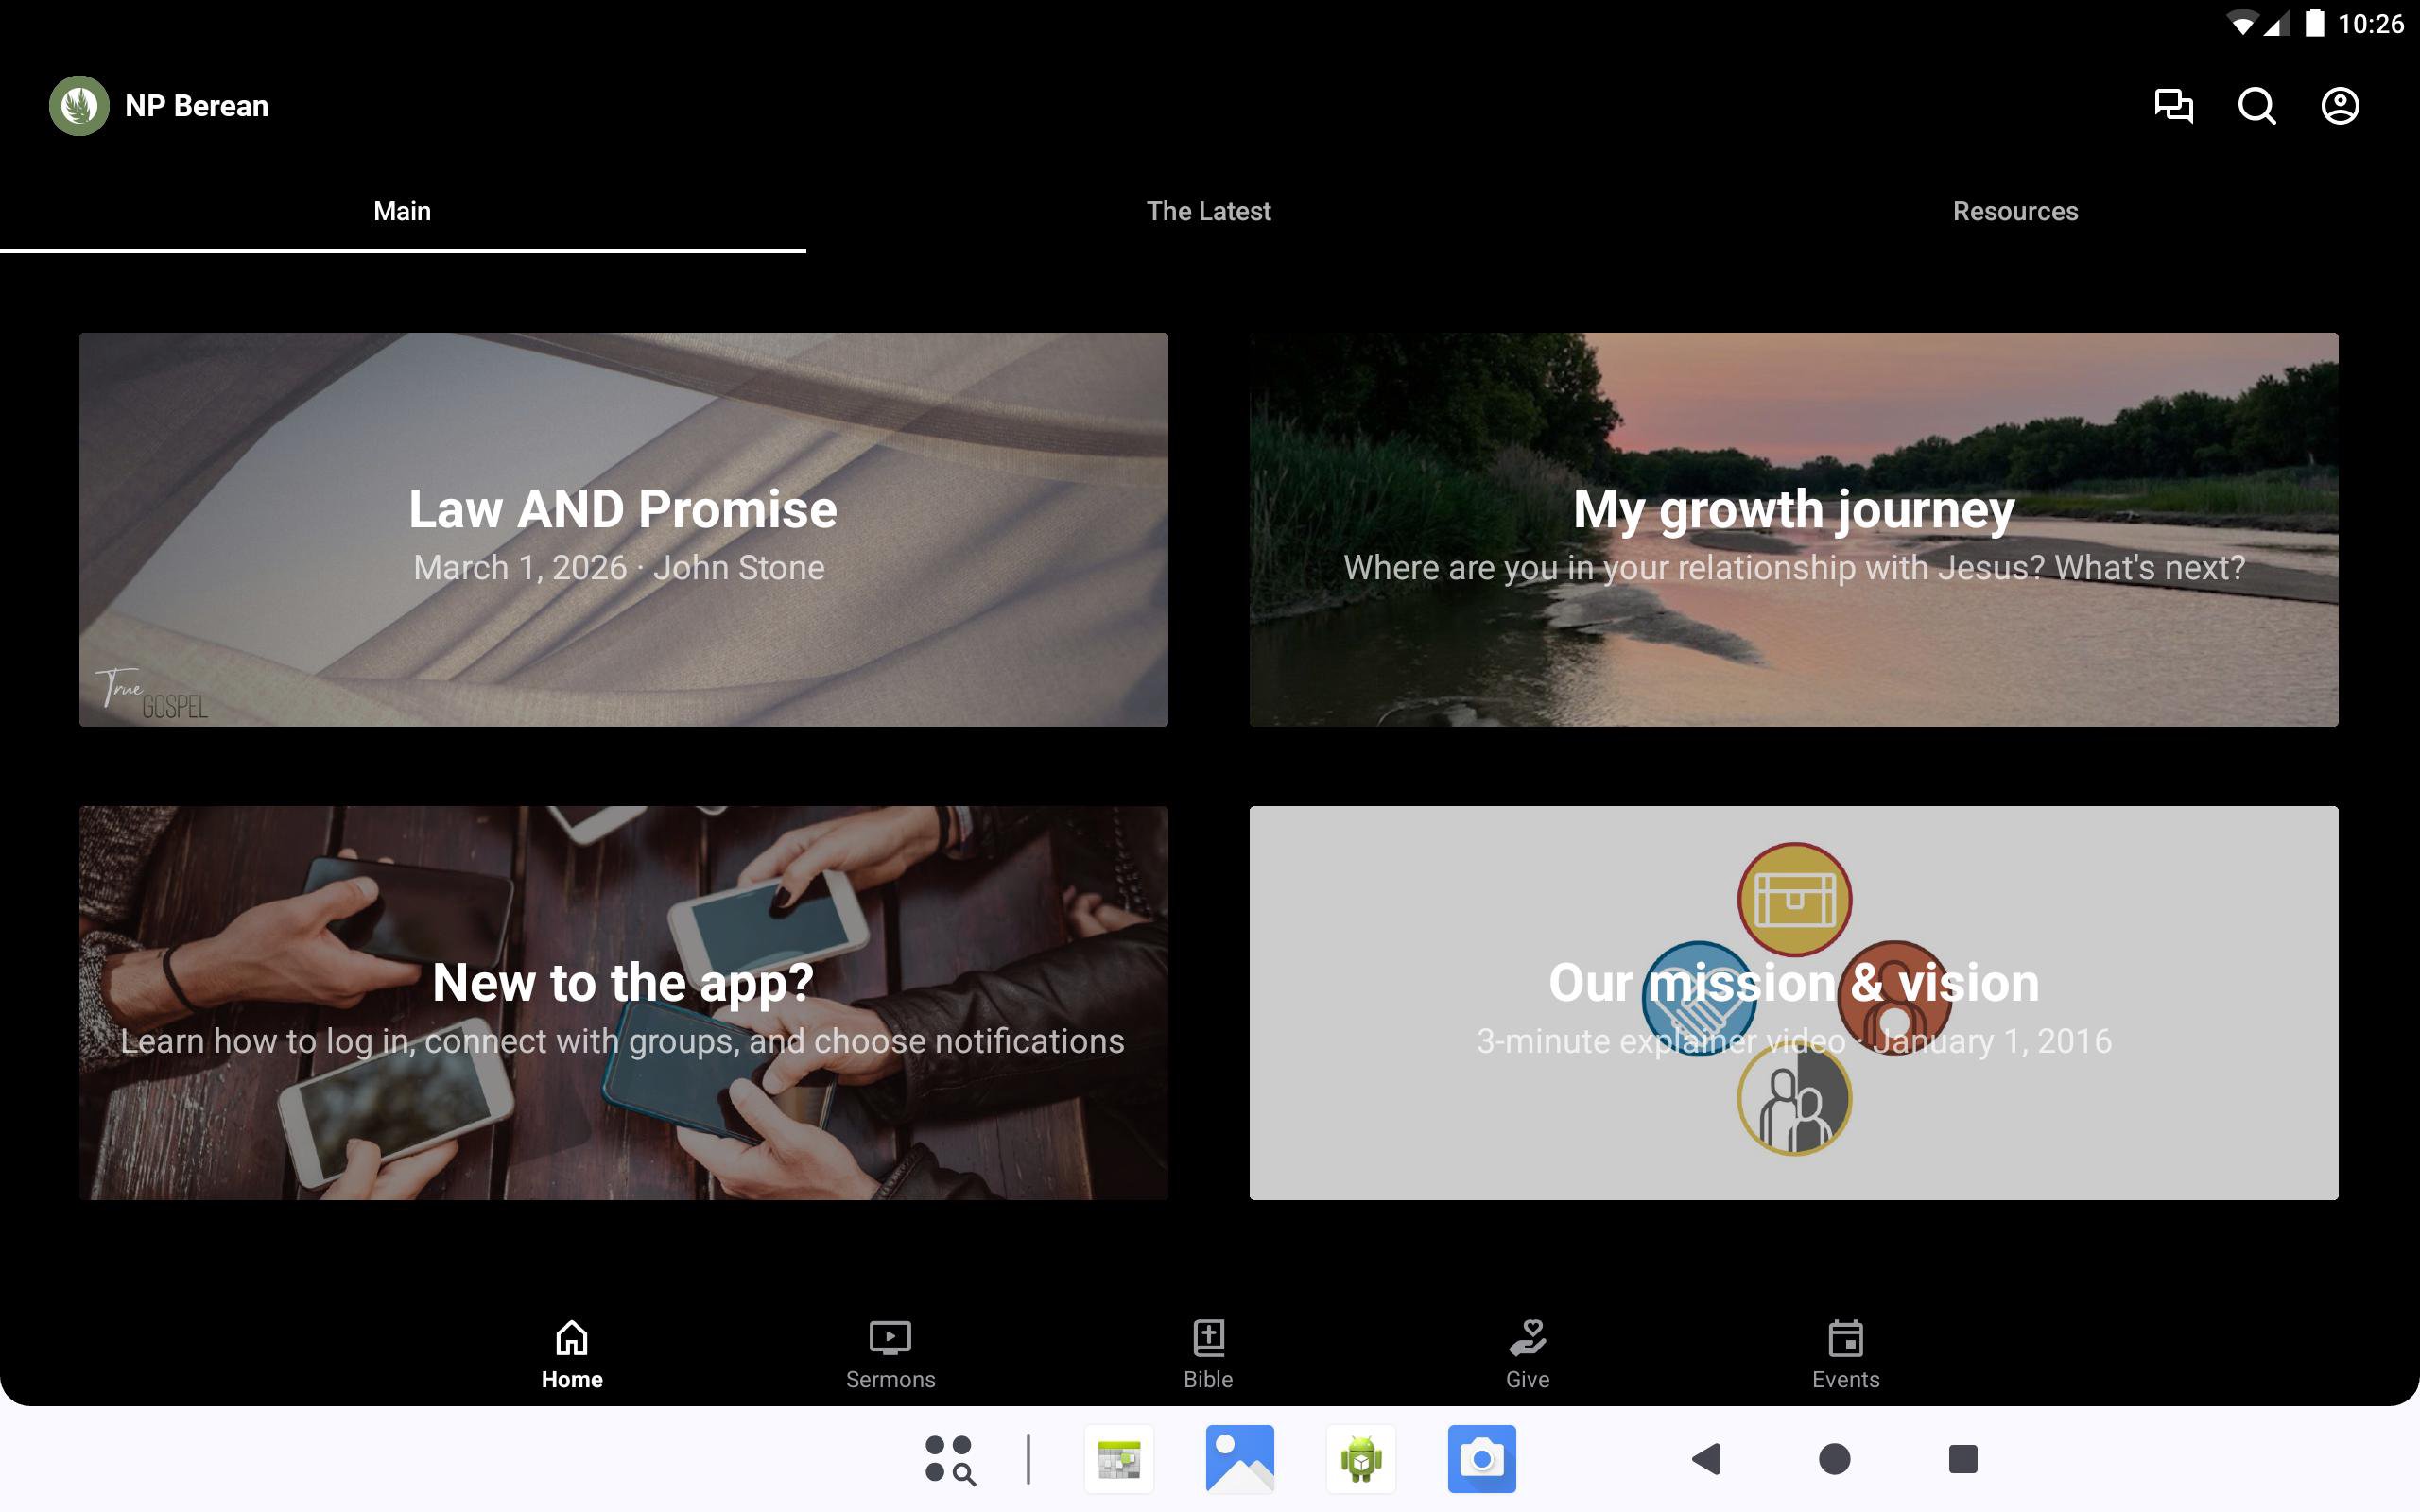2420x1512 pixels.
Task: Switch to The Latest tab
Action: [x=1208, y=211]
